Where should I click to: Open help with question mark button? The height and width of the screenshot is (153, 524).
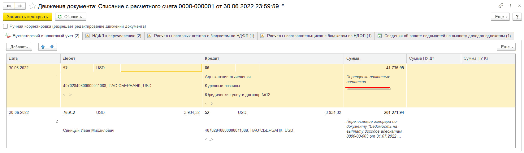click(517, 17)
